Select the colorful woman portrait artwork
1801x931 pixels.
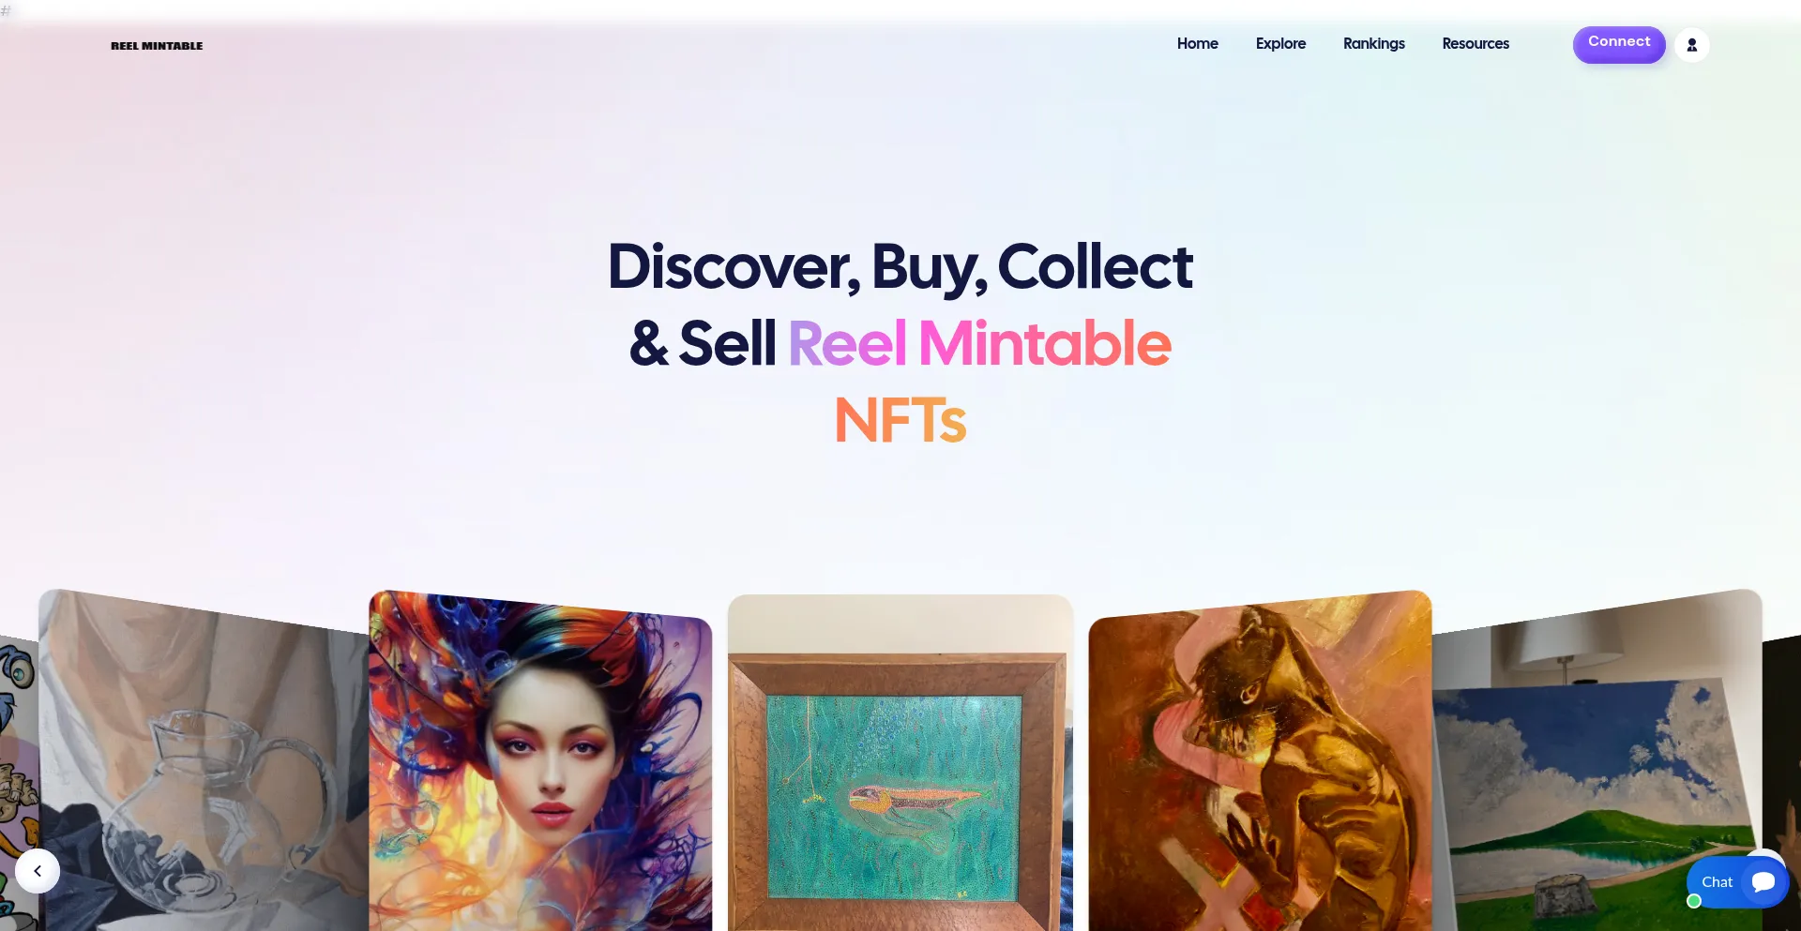tap(540, 761)
